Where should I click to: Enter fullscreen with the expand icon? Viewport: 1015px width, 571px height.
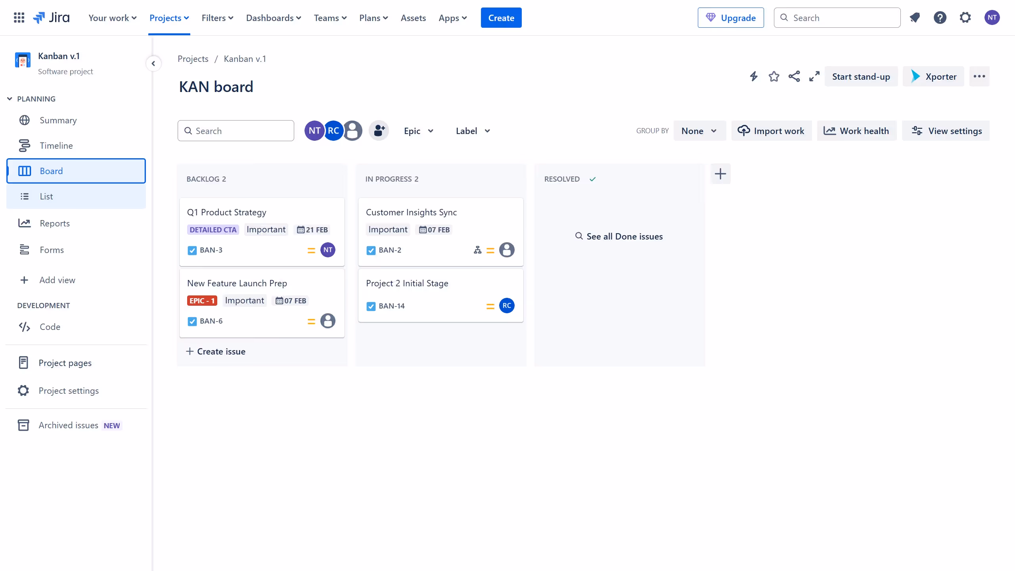814,76
